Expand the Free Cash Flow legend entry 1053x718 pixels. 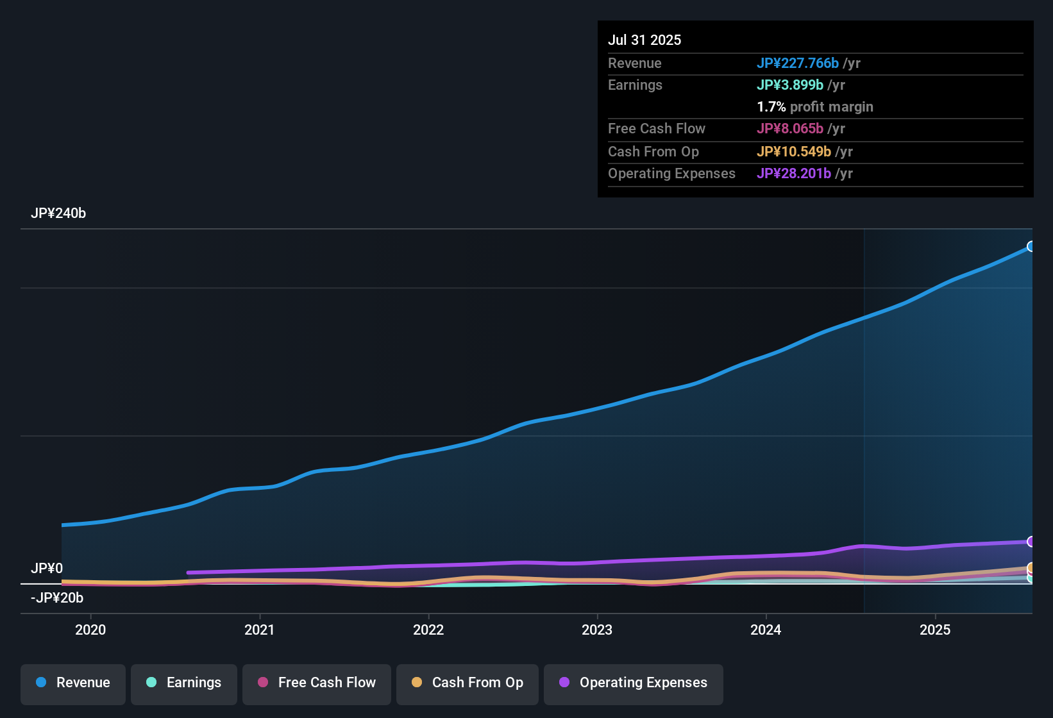click(x=316, y=683)
